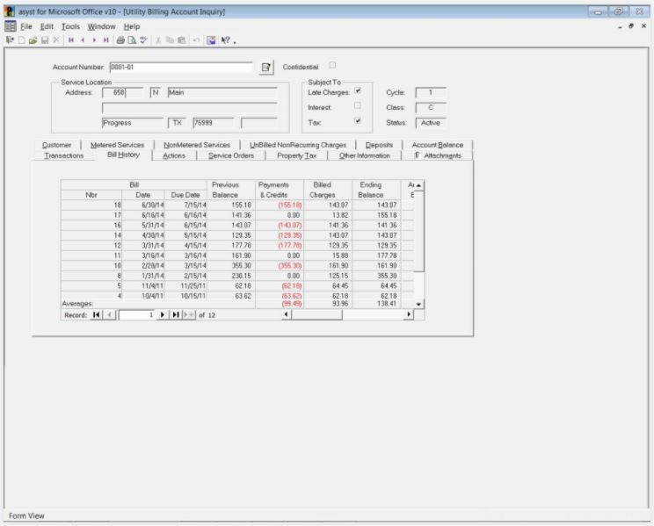Switch to the Actions tab

point(174,155)
